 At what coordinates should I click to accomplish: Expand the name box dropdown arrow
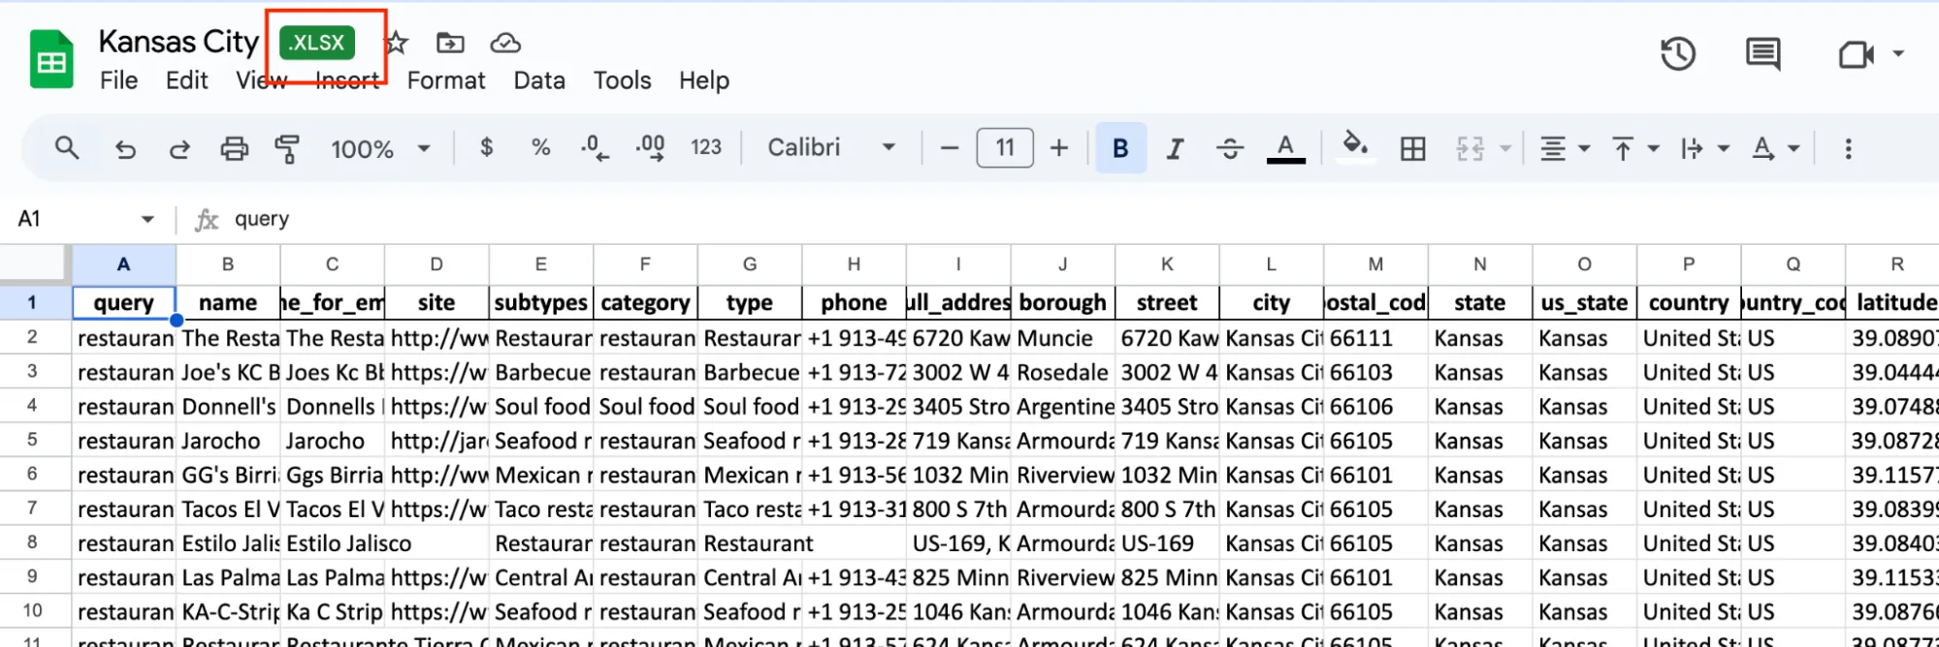point(147,219)
